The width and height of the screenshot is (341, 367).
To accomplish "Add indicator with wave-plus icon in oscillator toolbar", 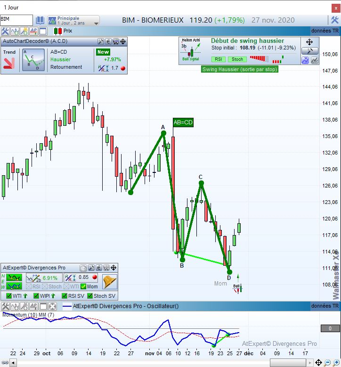I will 15,306.
